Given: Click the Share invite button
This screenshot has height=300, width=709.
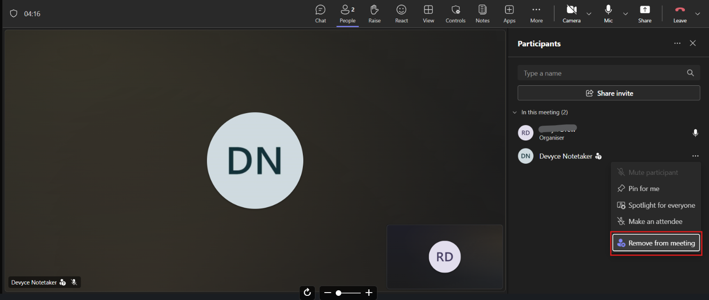Looking at the screenshot, I should click(x=609, y=93).
